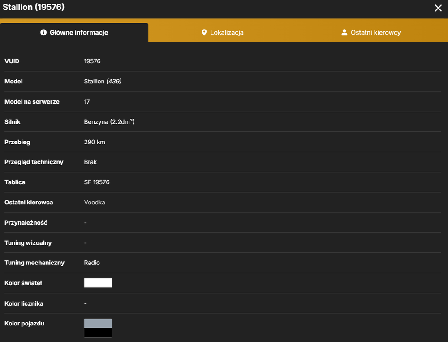Switch to the Lokalizacja tab
This screenshot has height=342, width=448.
point(223,33)
